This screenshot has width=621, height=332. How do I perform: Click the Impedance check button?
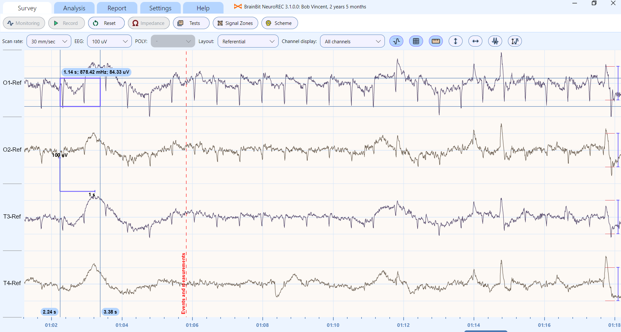[149, 23]
